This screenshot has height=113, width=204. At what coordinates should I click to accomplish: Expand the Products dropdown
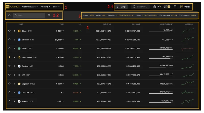tap(45, 7)
